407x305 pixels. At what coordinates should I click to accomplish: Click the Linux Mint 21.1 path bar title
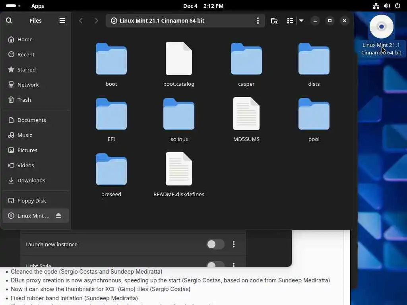[x=162, y=21]
